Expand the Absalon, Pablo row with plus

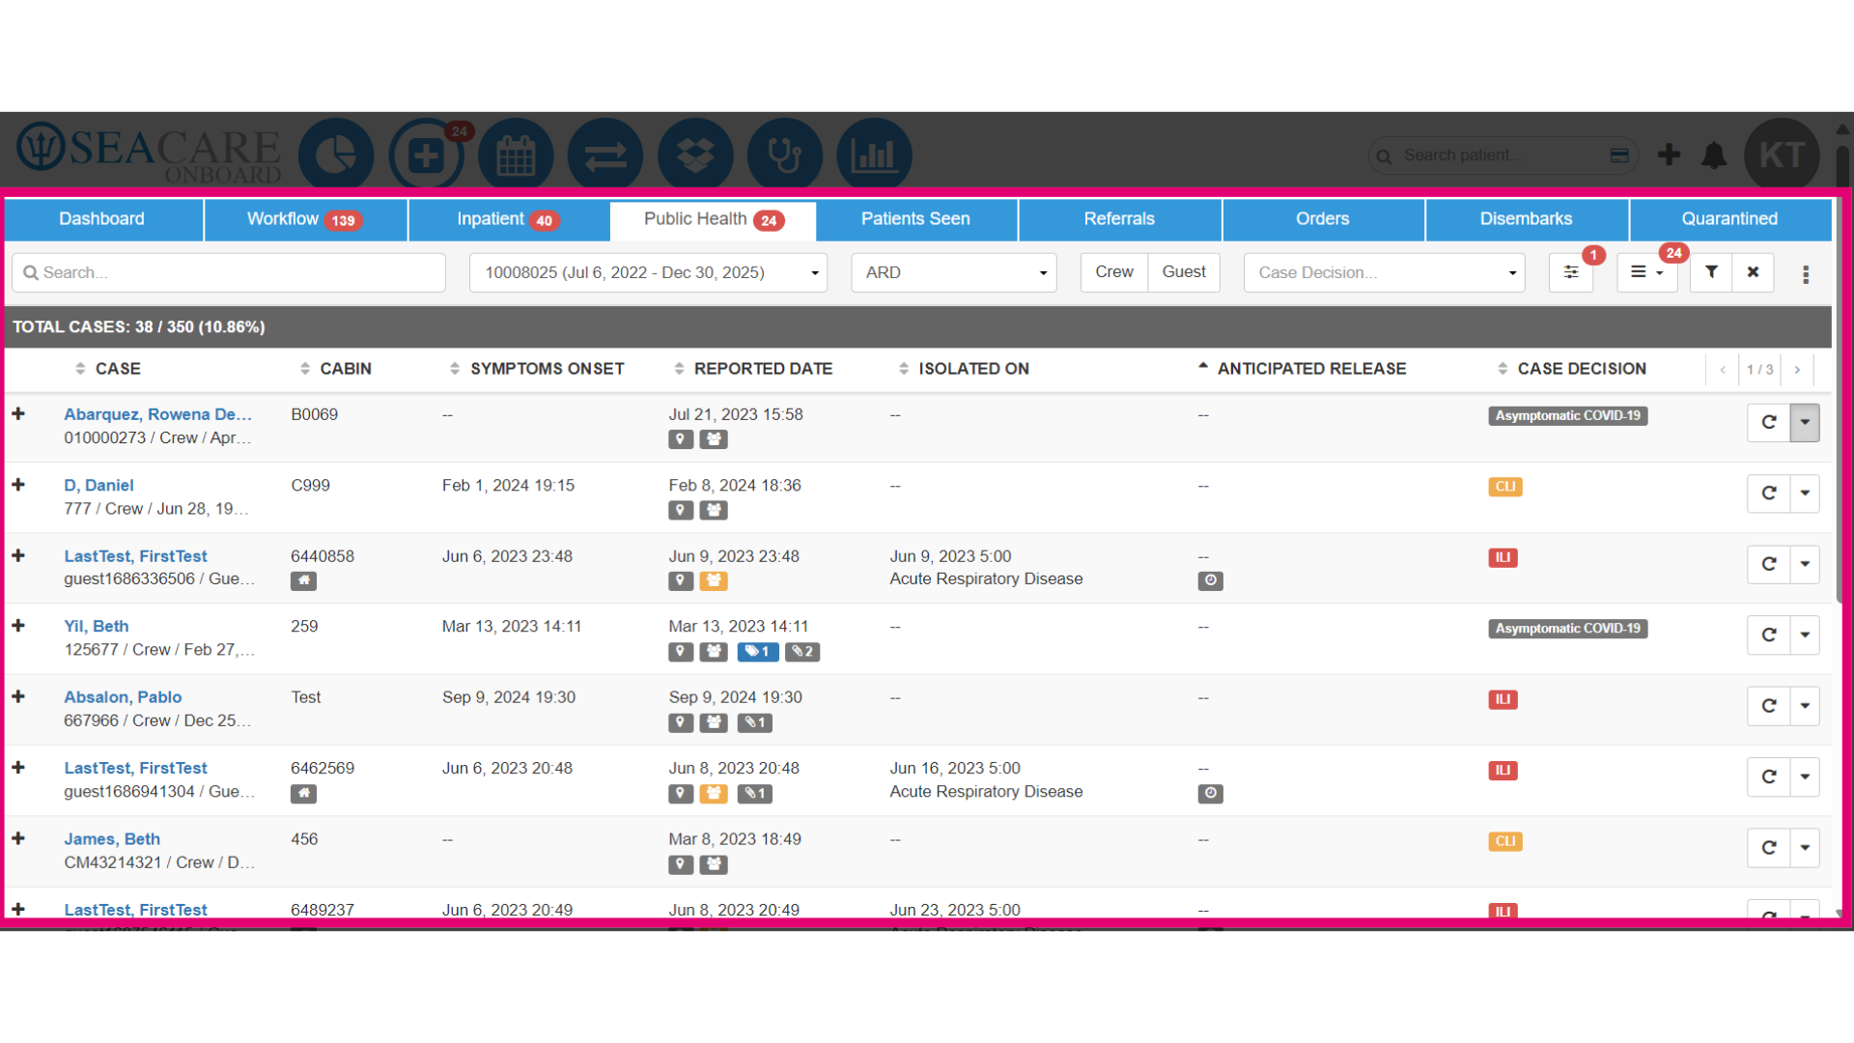18,696
